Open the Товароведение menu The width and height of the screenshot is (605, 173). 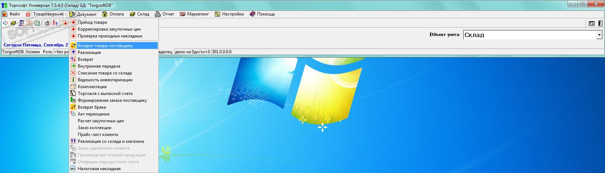click(45, 14)
